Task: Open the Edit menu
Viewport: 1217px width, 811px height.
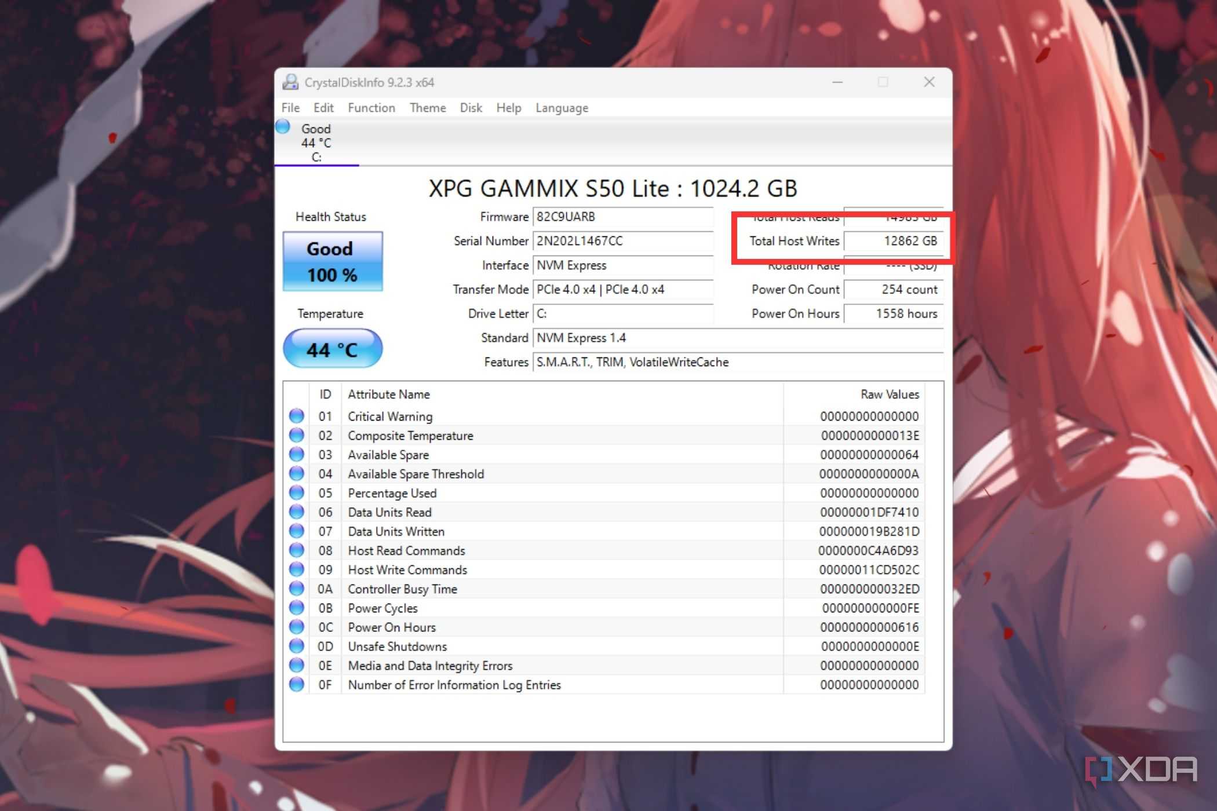Action: tap(323, 108)
